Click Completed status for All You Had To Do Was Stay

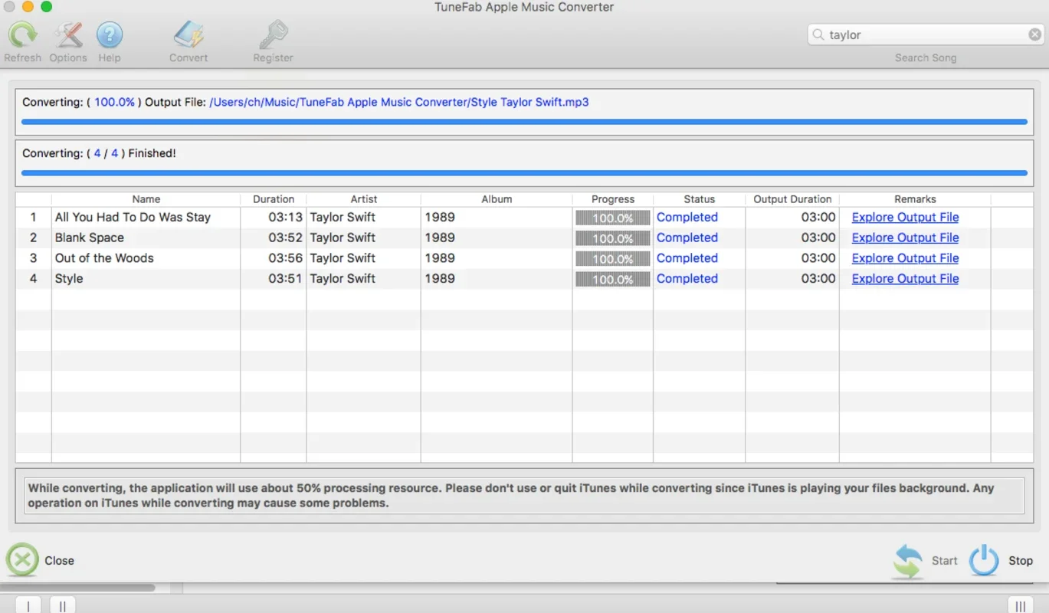point(687,218)
